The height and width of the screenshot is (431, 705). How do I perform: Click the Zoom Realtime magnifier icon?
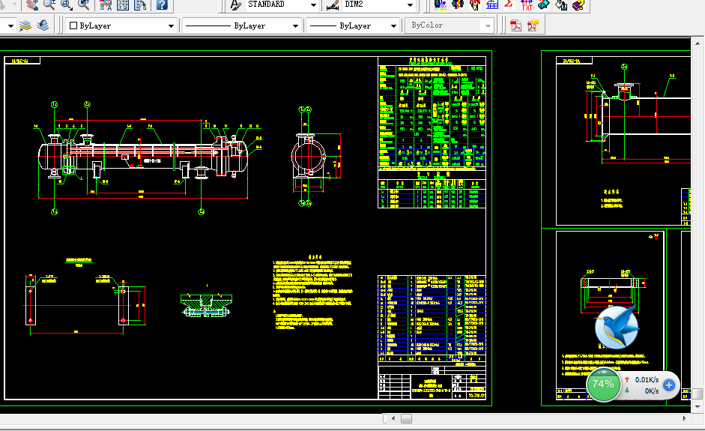click(49, 4)
